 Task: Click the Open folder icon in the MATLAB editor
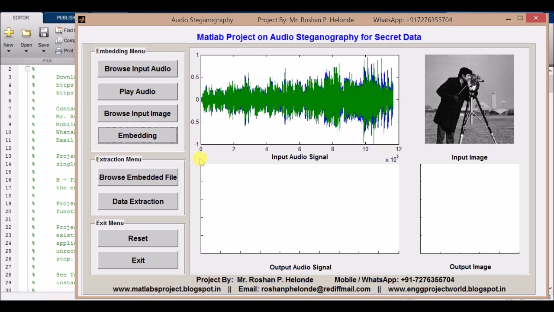26,33
